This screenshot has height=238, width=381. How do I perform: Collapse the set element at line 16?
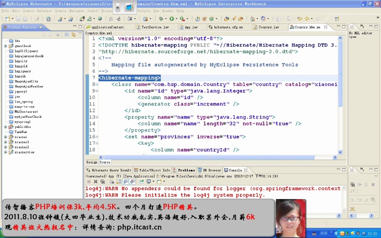click(97, 137)
